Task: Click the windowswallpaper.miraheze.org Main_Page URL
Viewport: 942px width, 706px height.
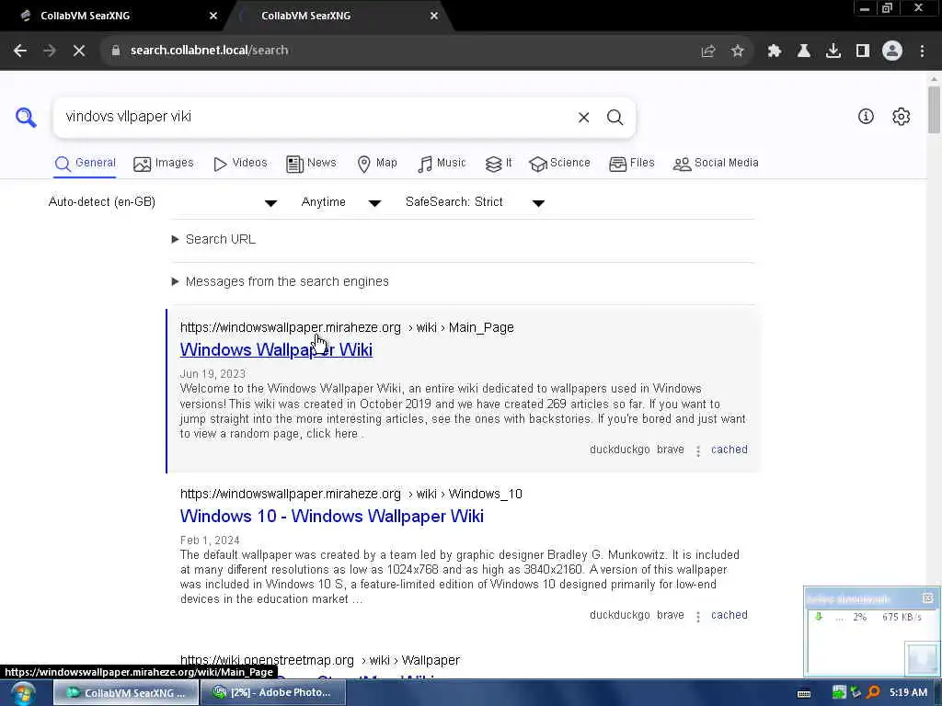Action: (347, 327)
